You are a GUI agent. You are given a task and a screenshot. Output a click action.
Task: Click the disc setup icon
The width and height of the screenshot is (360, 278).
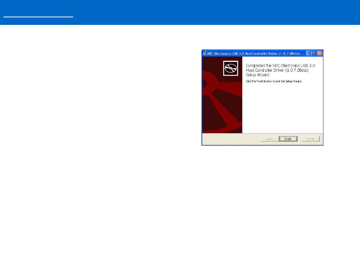(231, 68)
